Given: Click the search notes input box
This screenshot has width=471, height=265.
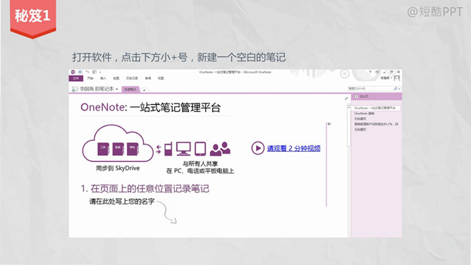Looking at the screenshot, I should click(x=370, y=89).
